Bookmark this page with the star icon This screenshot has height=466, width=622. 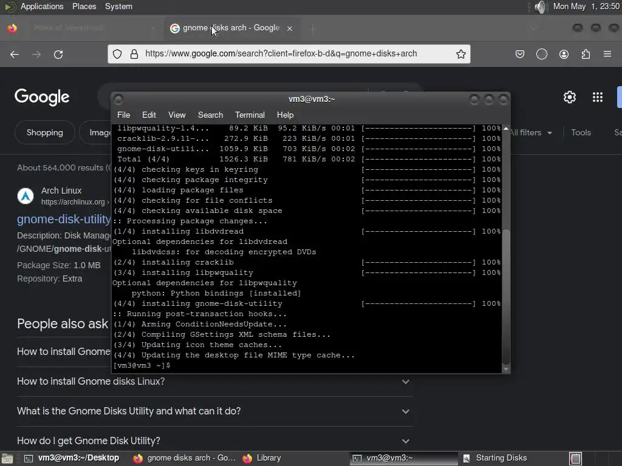(460, 54)
